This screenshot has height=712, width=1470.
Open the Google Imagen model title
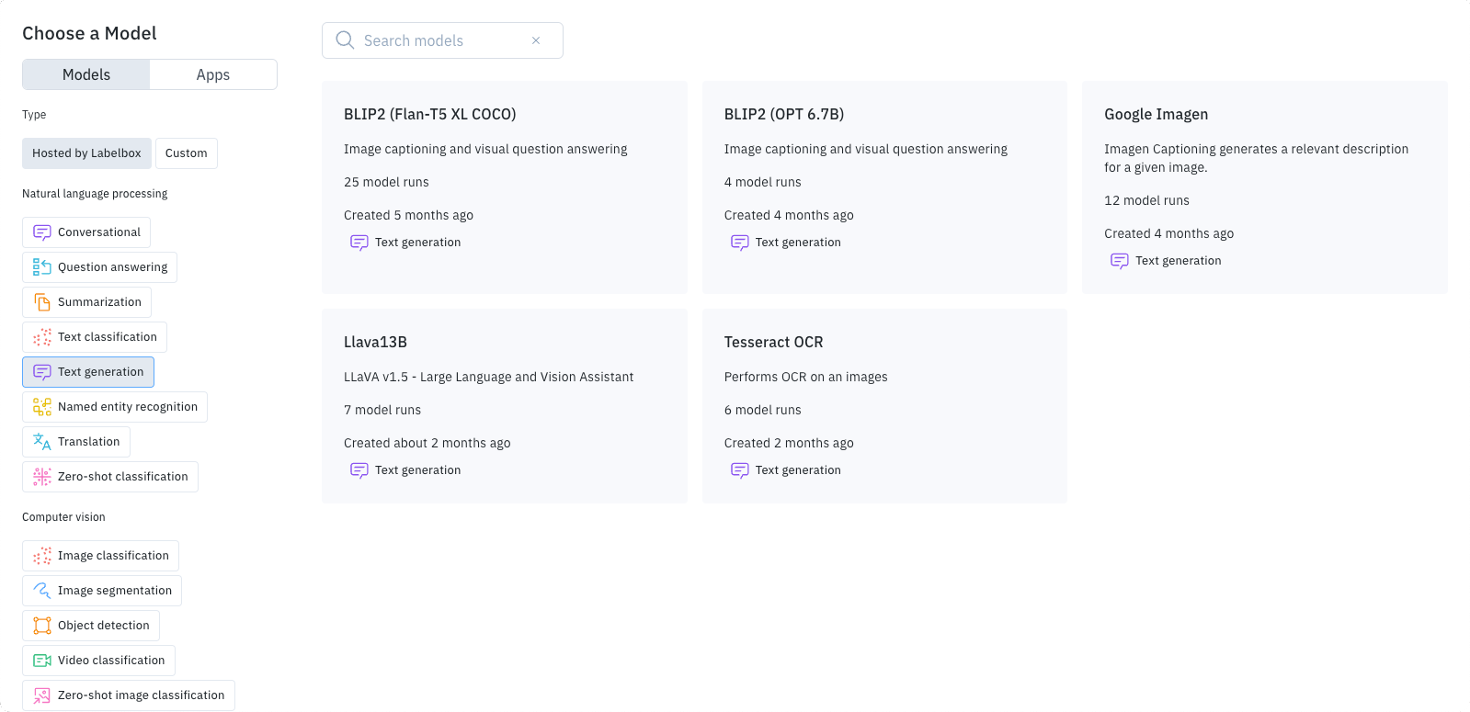click(x=1157, y=115)
